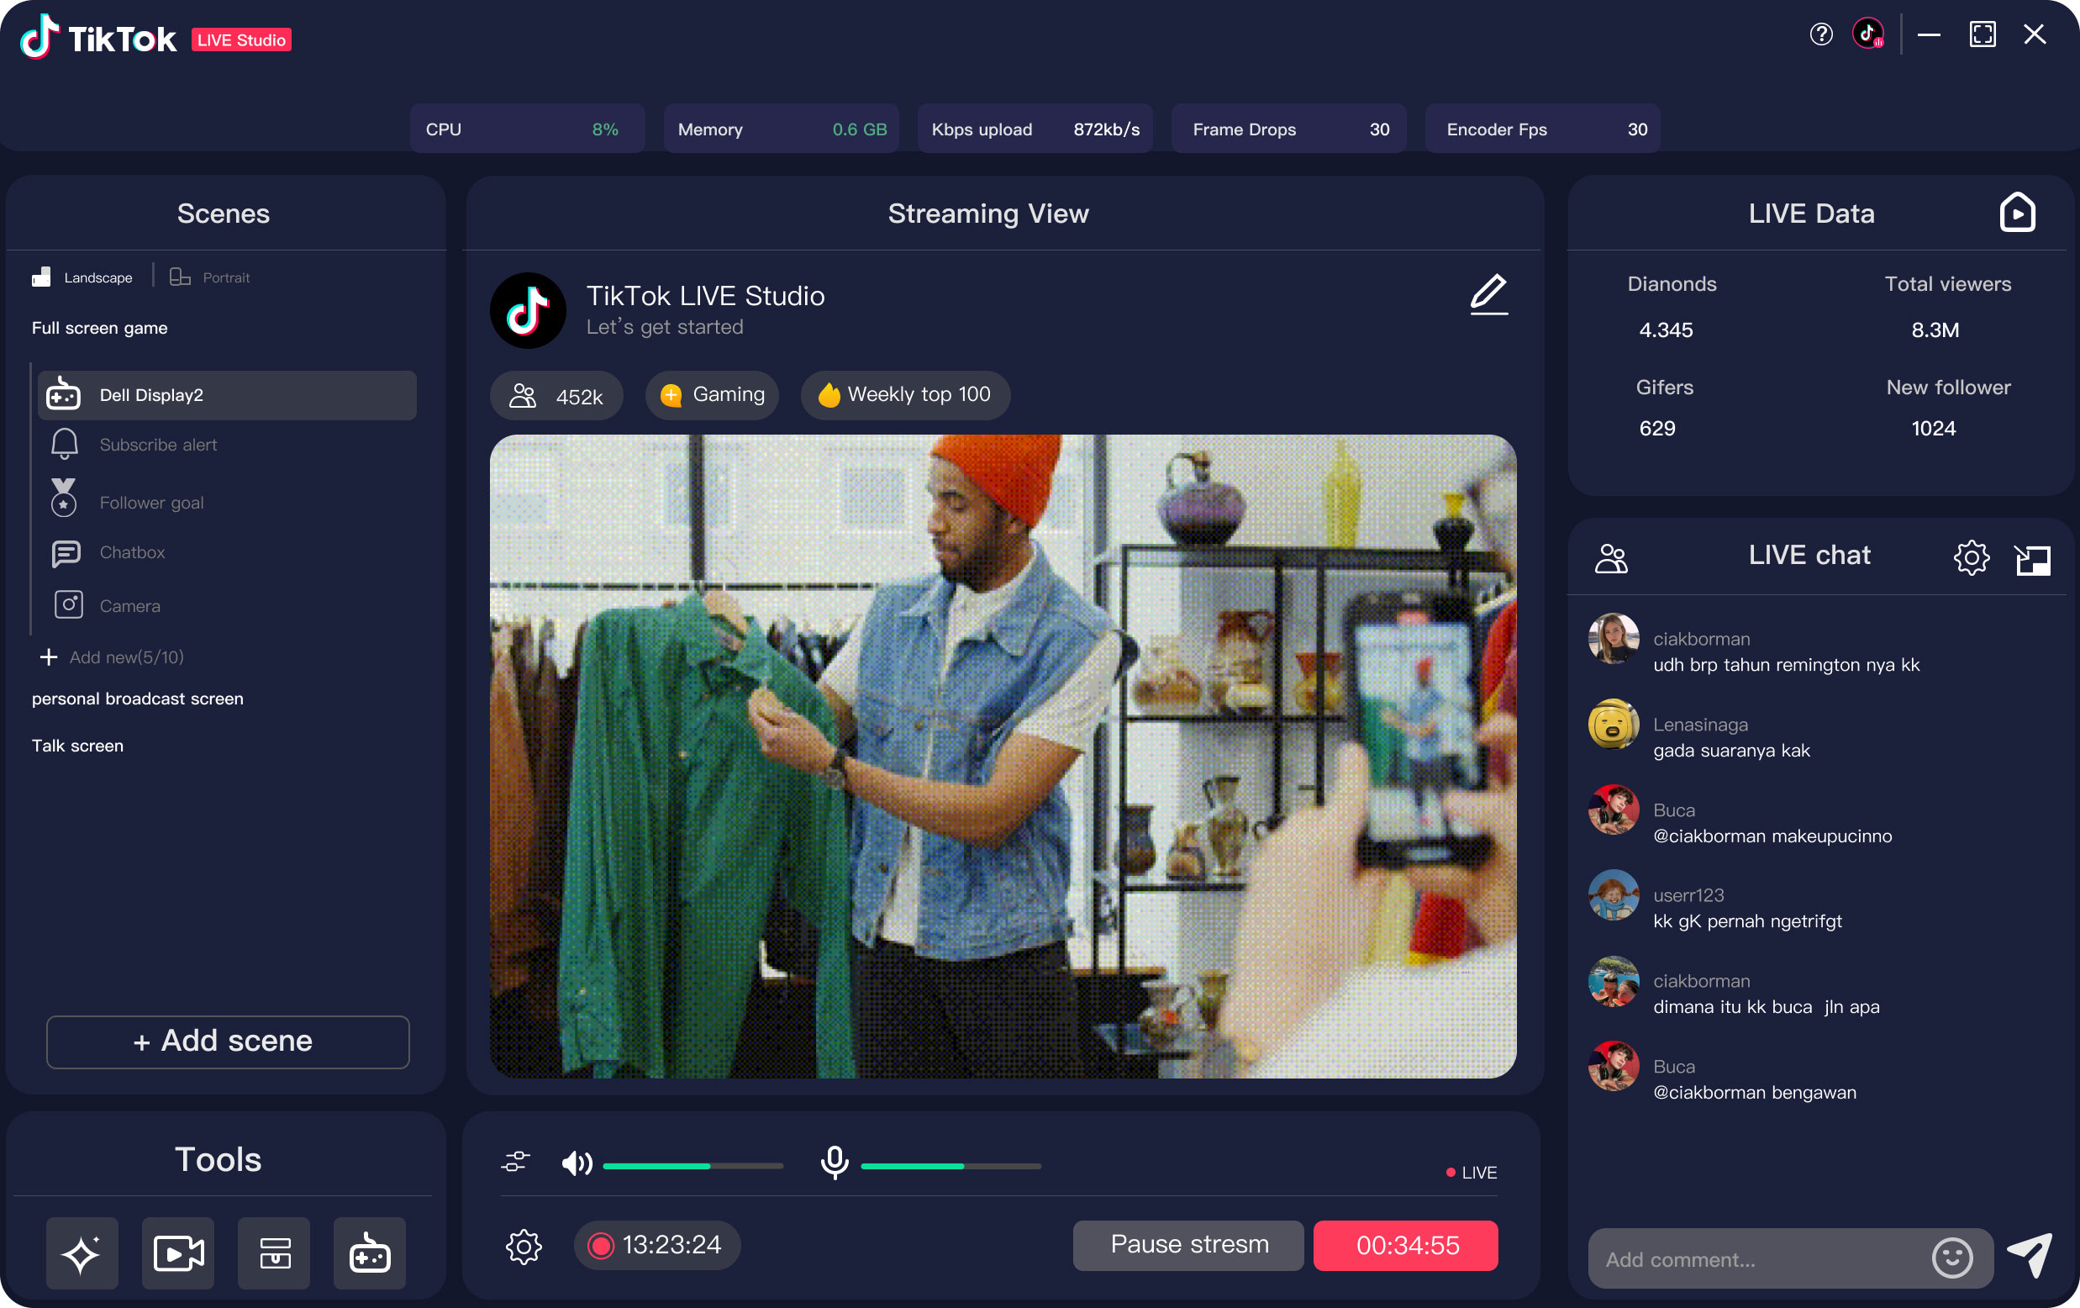Edit stream title with the pencil icon
The width and height of the screenshot is (2080, 1308).
pyautogui.click(x=1488, y=294)
